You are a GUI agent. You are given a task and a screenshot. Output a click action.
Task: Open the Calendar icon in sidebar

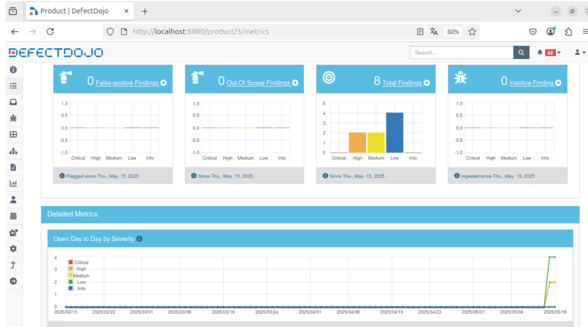click(x=13, y=216)
